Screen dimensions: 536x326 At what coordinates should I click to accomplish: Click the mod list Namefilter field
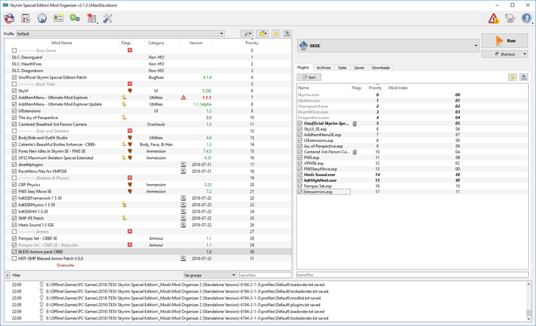(x=265, y=275)
